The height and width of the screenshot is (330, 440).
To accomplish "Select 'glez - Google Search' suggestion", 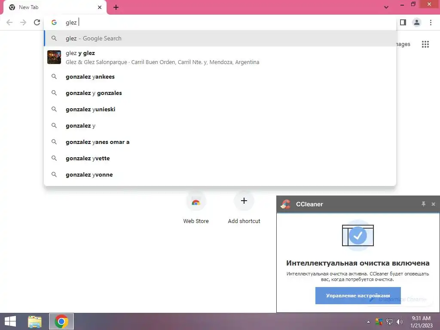I will [x=220, y=38].
